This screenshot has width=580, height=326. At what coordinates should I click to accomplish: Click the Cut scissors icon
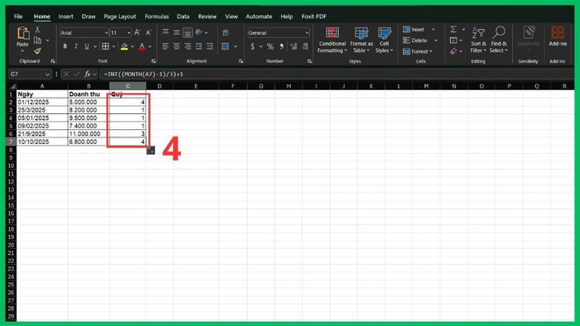37,30
